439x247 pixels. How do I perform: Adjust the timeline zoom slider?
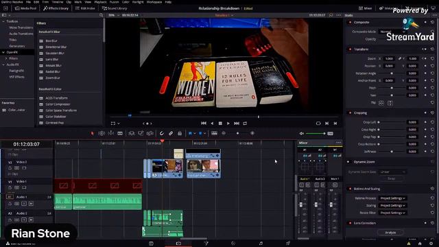coord(238,134)
